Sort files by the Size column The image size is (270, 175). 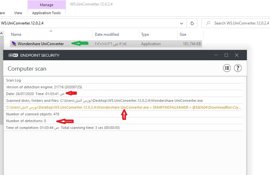click(x=183, y=34)
